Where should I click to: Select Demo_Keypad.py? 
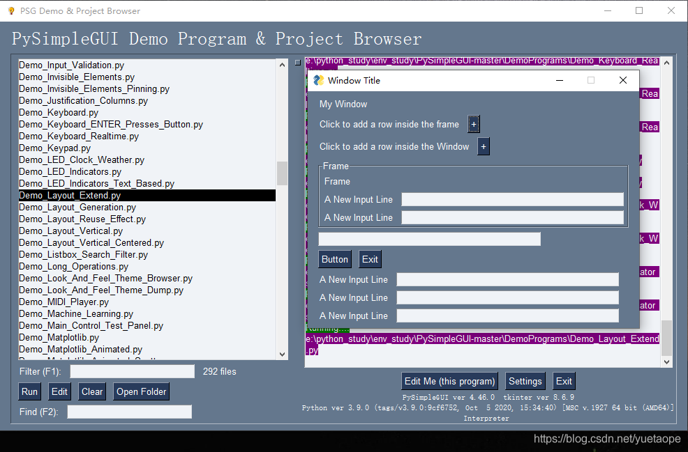point(147,148)
